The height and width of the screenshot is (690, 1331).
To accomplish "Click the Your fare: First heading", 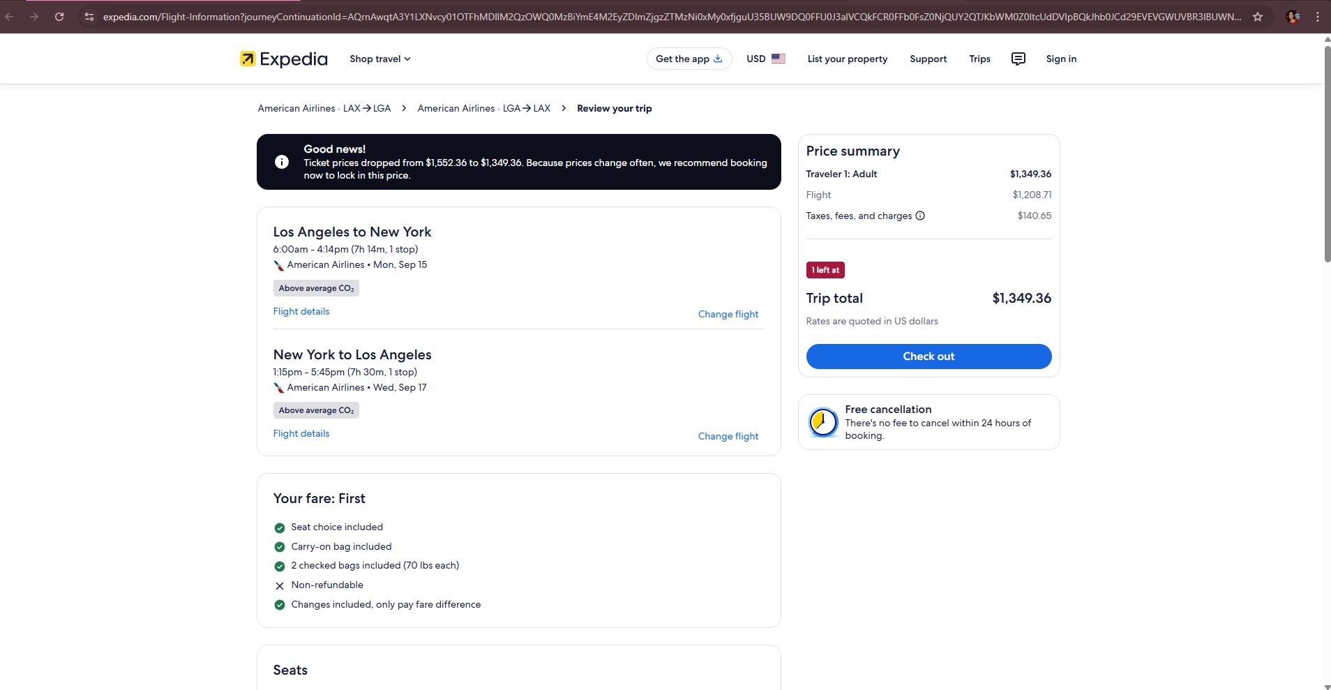I will point(319,499).
